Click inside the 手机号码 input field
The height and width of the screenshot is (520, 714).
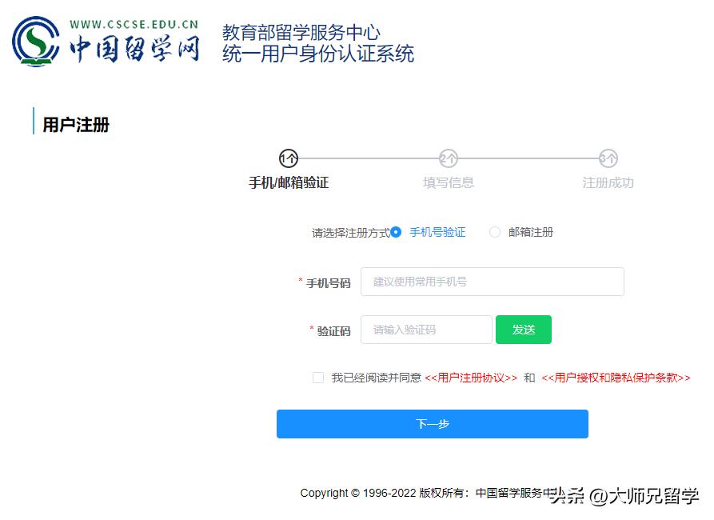(x=493, y=282)
